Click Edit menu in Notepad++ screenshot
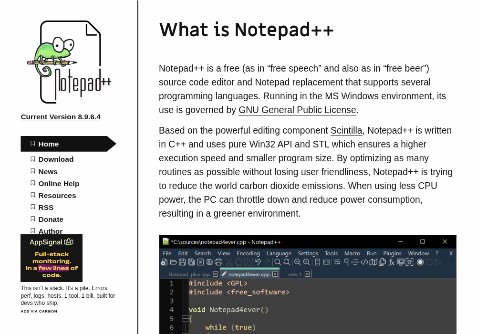 [183, 253]
